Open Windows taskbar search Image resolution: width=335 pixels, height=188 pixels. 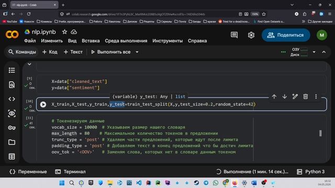72,183
